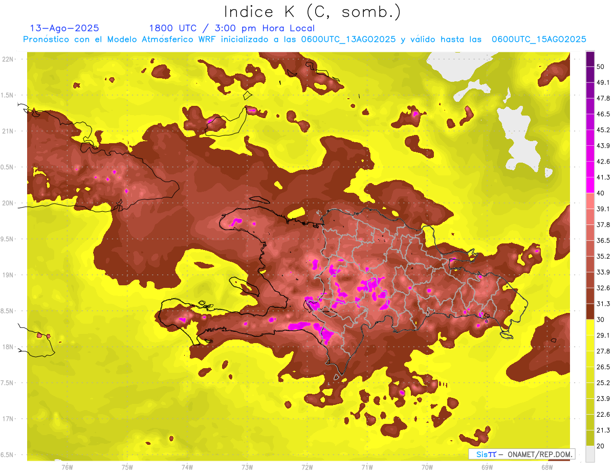Click the "21N" latitude label
Viewport: 614px width, 474px height.
8,131
